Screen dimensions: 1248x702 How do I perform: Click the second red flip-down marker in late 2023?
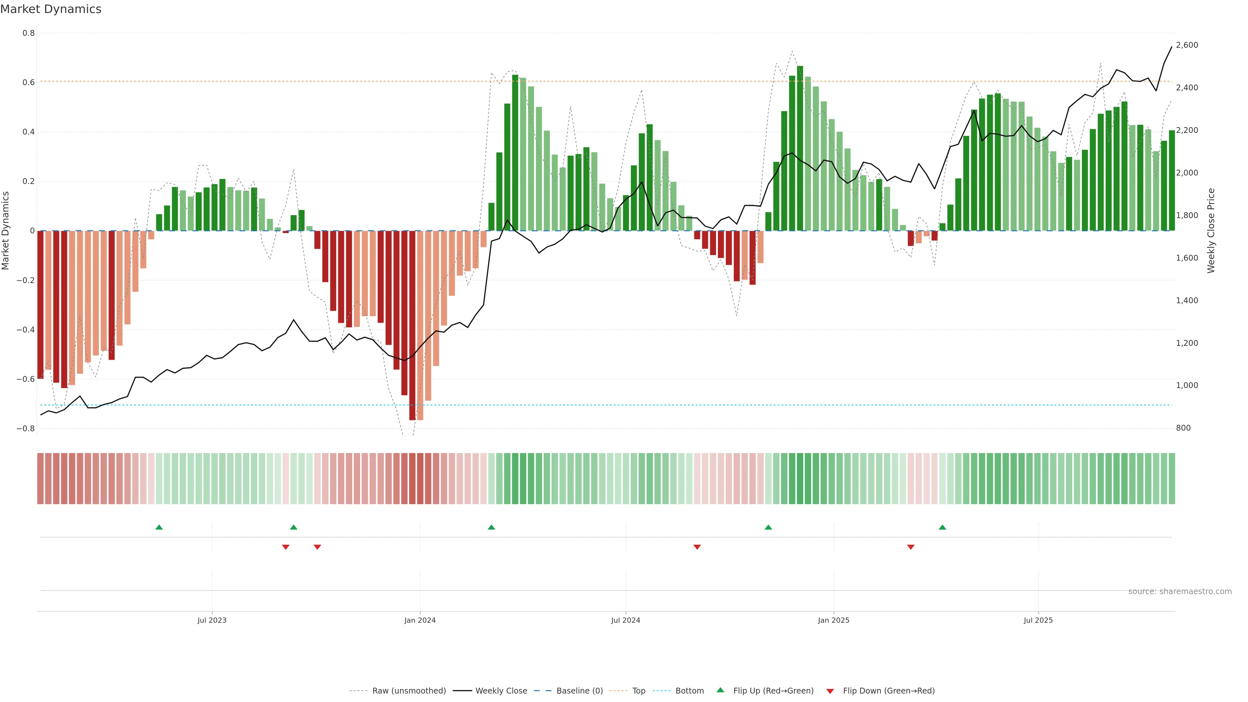[317, 547]
